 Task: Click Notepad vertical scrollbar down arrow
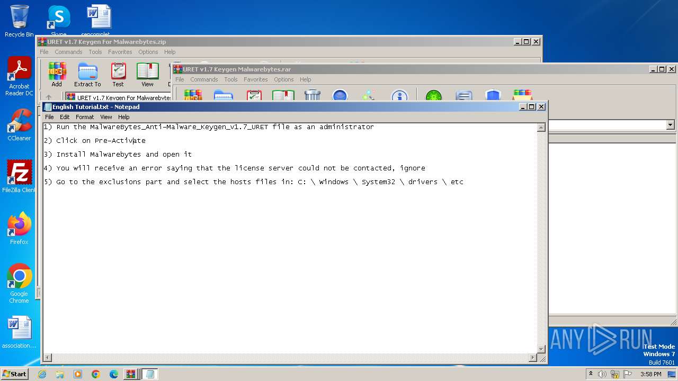point(541,349)
